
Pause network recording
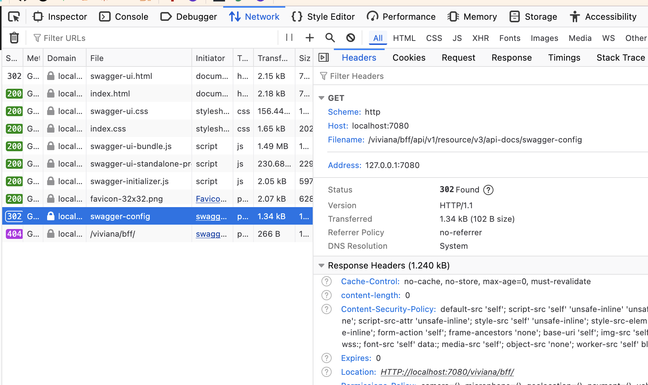289,38
